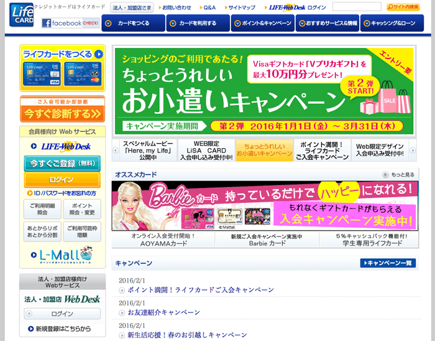Click arrow icon beside お友達紹介キャンペーン
Viewport: 435px width, 341px height.
[122, 313]
